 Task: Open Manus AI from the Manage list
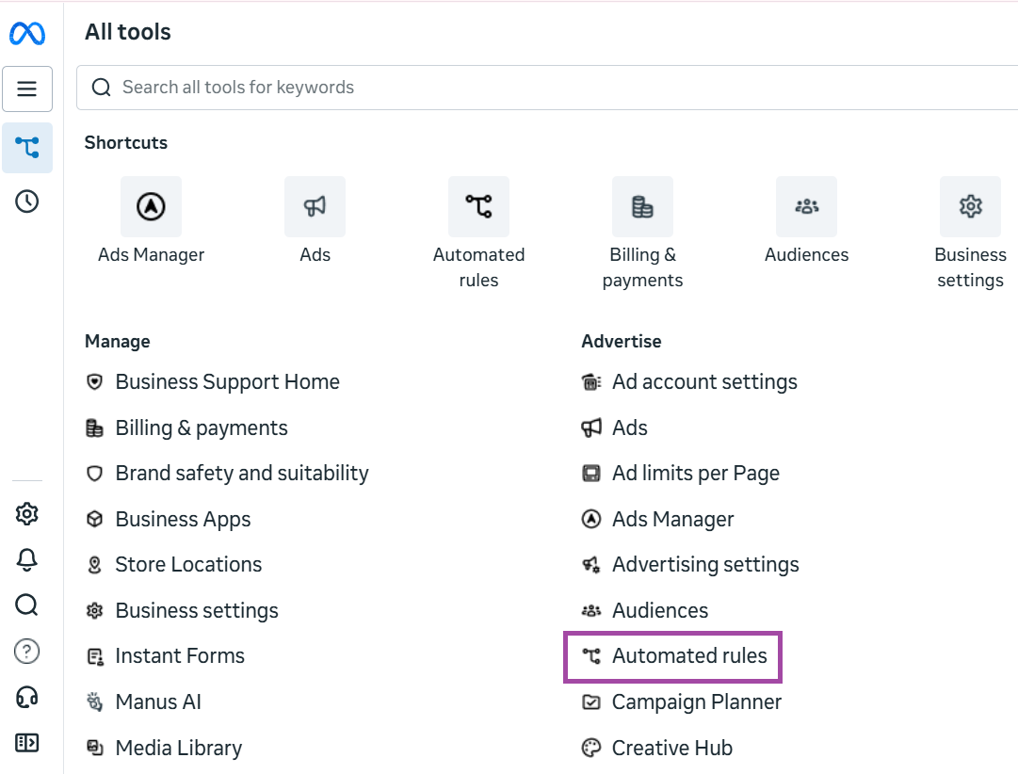tap(157, 701)
